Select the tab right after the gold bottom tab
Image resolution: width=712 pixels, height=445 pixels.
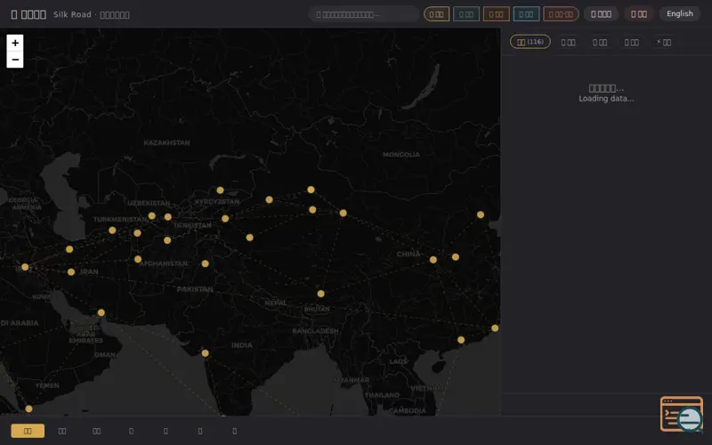62,431
